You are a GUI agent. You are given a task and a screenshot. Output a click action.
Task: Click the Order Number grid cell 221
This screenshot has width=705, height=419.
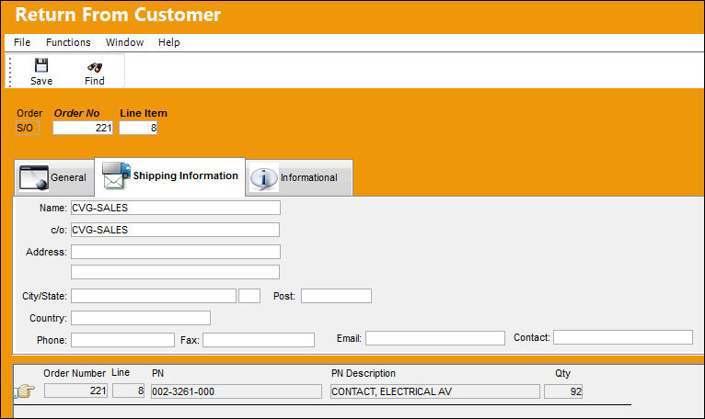(75, 391)
